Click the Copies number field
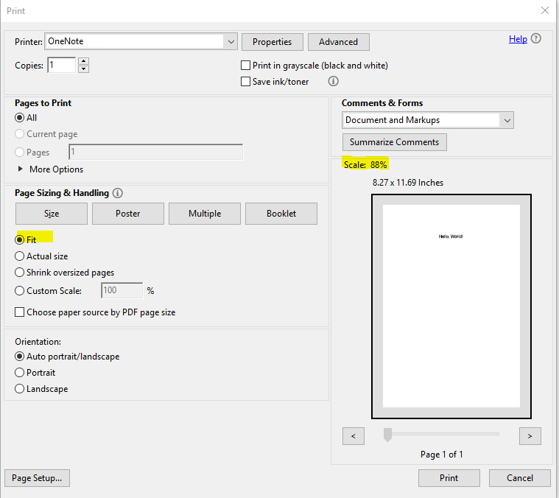 coord(61,65)
